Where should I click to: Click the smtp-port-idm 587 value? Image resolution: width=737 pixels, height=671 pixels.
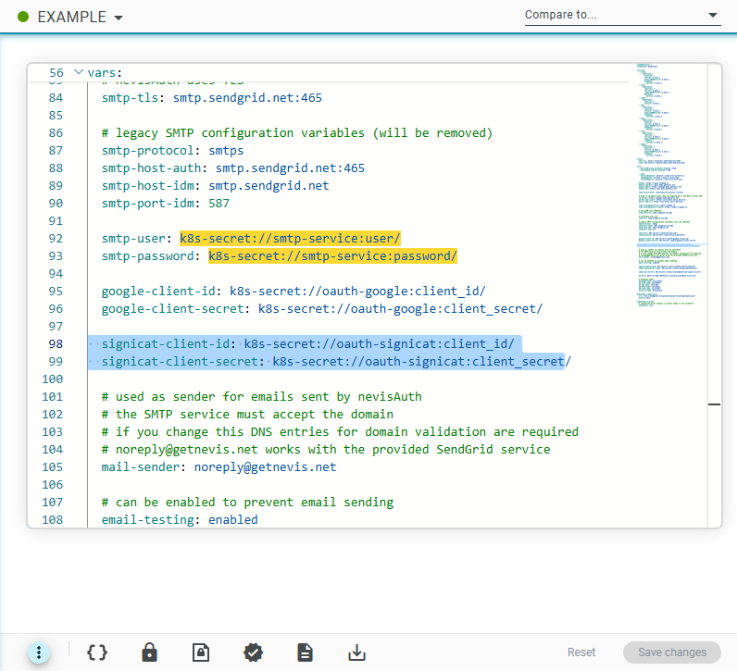219,204
